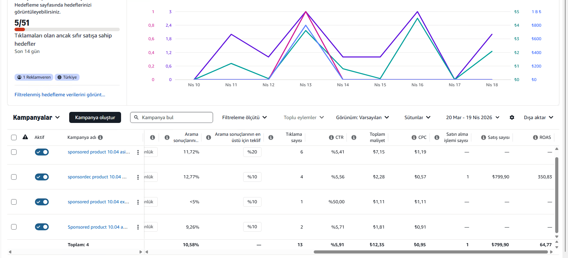The width and height of the screenshot is (568, 258).
Task: Open the Dışa aktar export dropdown
Action: point(539,117)
